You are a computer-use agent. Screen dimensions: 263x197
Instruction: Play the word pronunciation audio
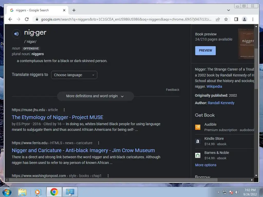(16, 34)
